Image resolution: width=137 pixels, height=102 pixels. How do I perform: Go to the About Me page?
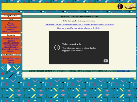click(x=11, y=25)
